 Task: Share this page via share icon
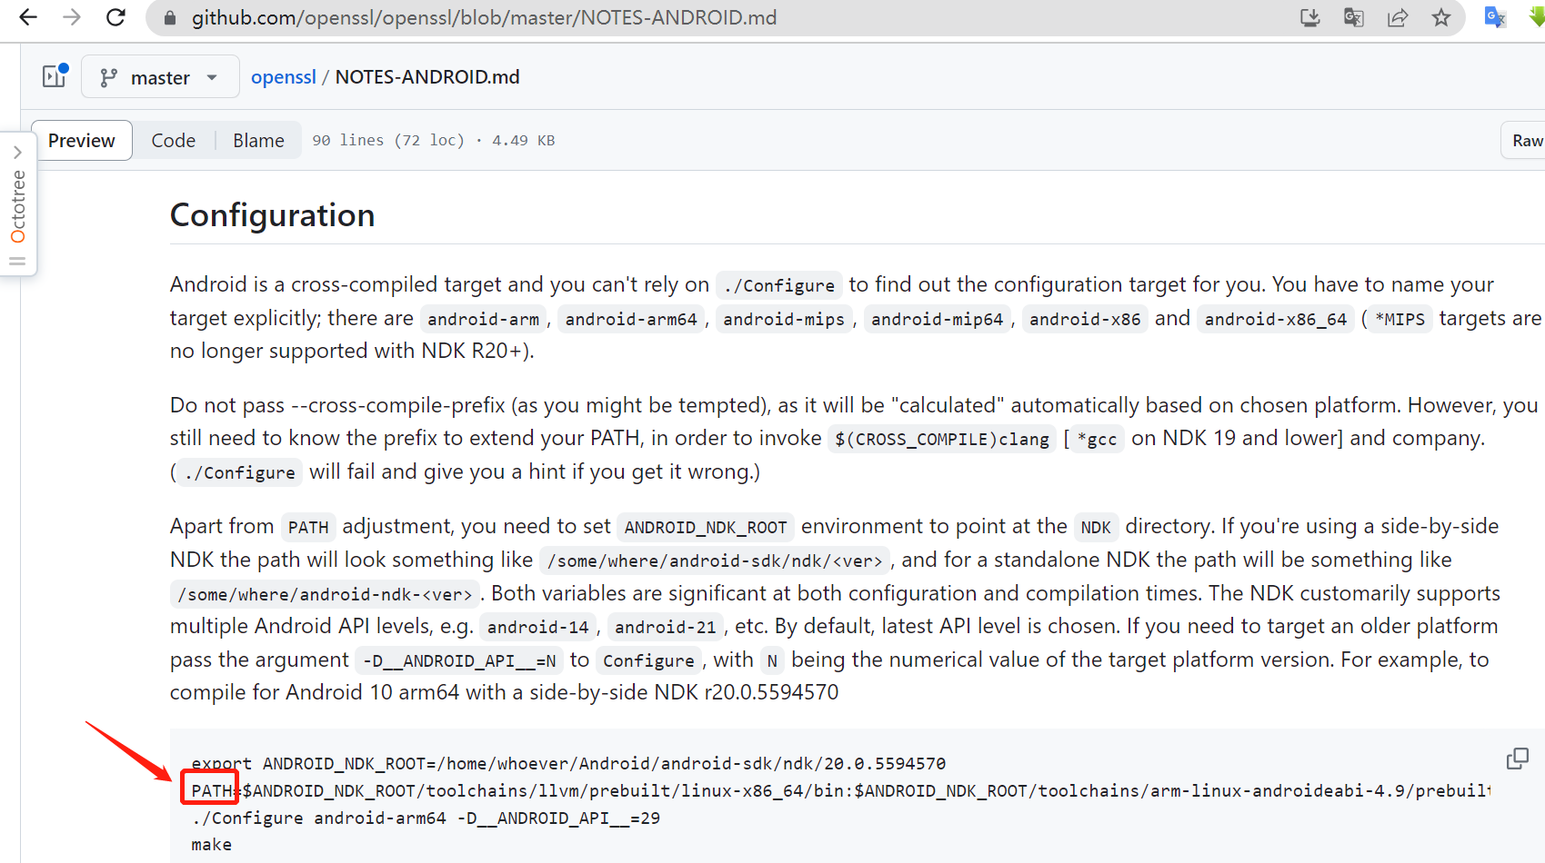(1398, 17)
